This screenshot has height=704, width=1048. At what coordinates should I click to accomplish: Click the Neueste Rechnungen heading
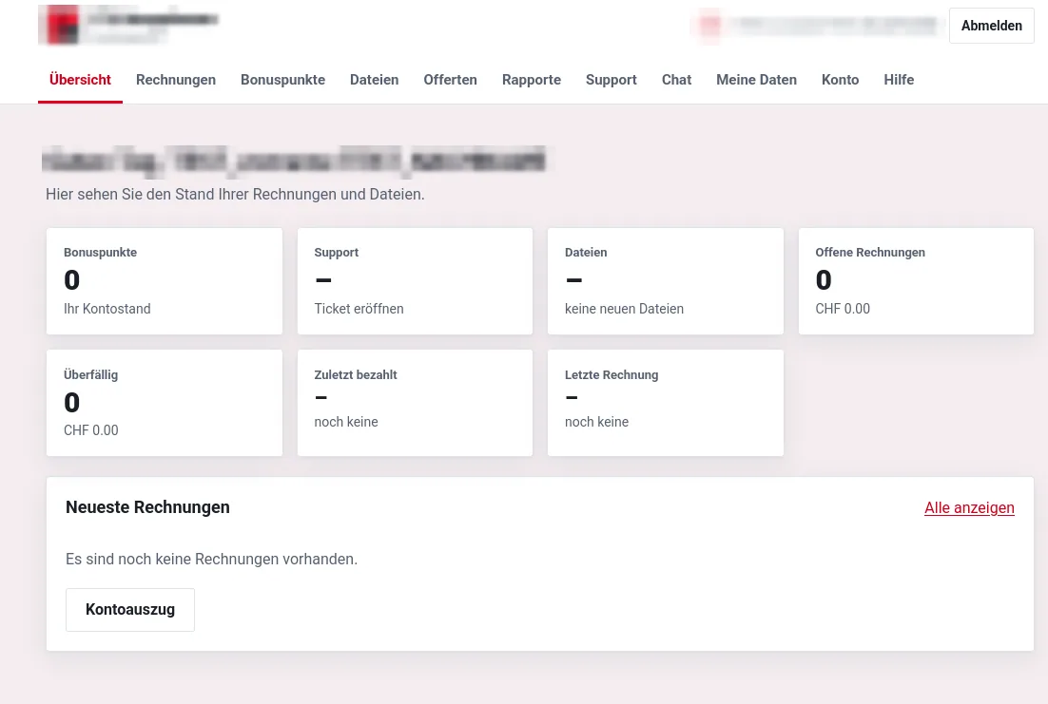(x=147, y=507)
